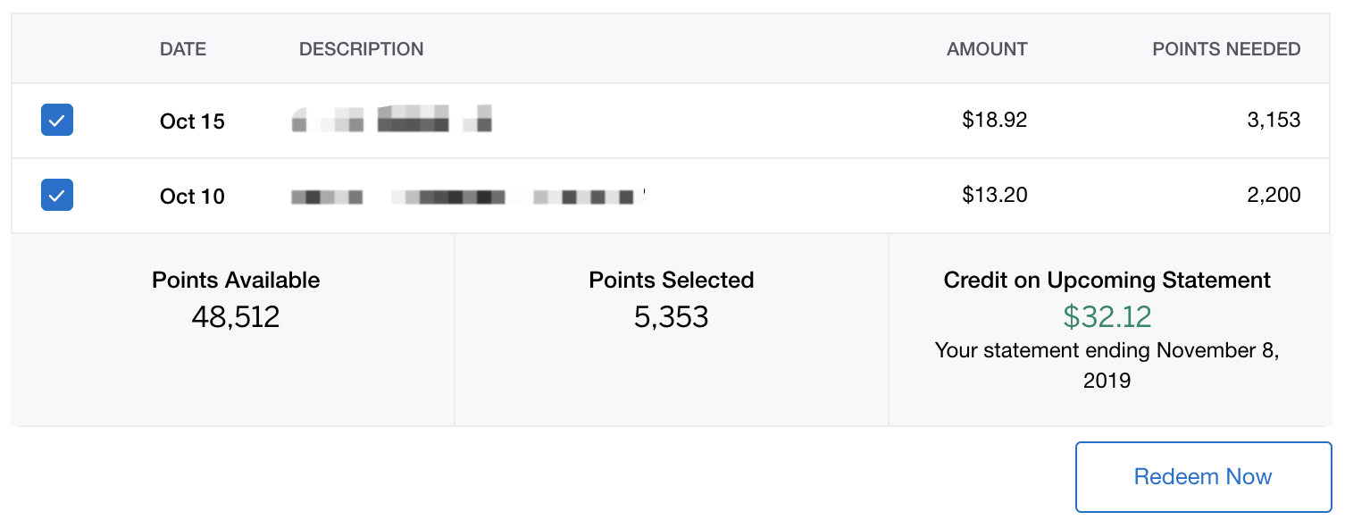Click the Points Available total
This screenshot has width=1345, height=520.
tap(235, 316)
